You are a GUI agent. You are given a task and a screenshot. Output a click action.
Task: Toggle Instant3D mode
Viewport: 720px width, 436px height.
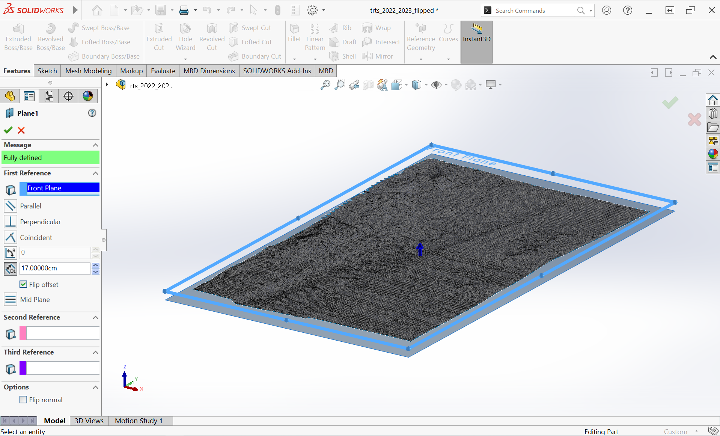click(476, 42)
